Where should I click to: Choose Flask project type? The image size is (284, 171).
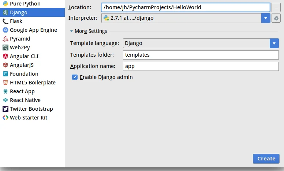pyautogui.click(x=33, y=21)
